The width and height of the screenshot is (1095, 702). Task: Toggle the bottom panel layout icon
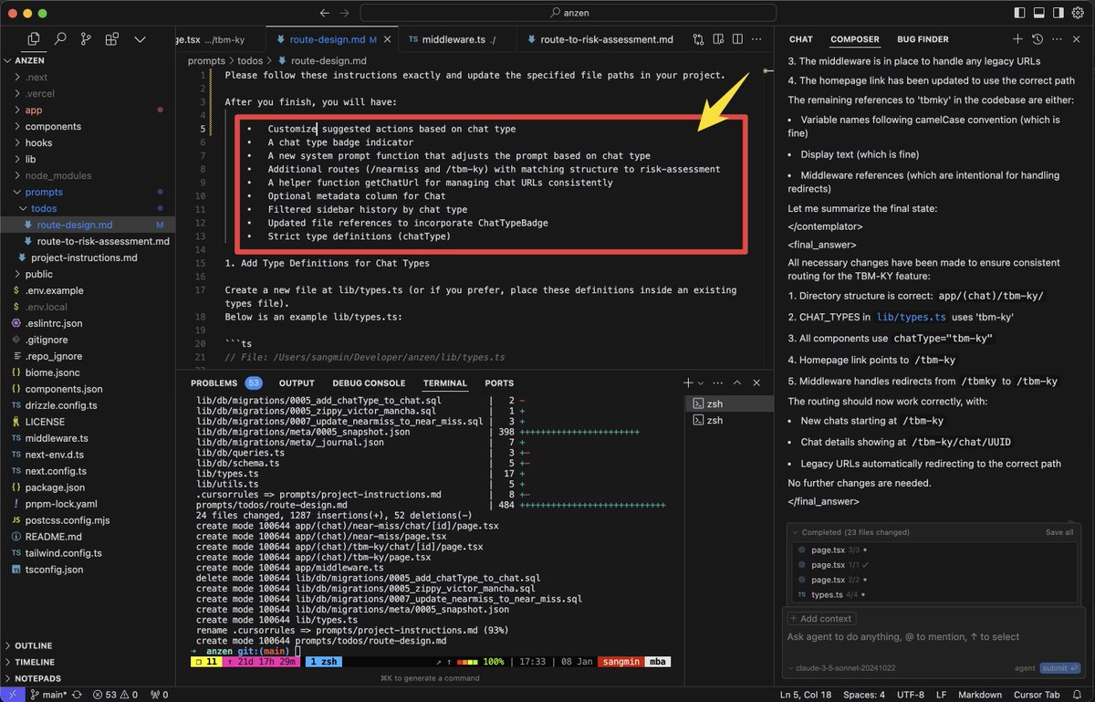point(1039,13)
